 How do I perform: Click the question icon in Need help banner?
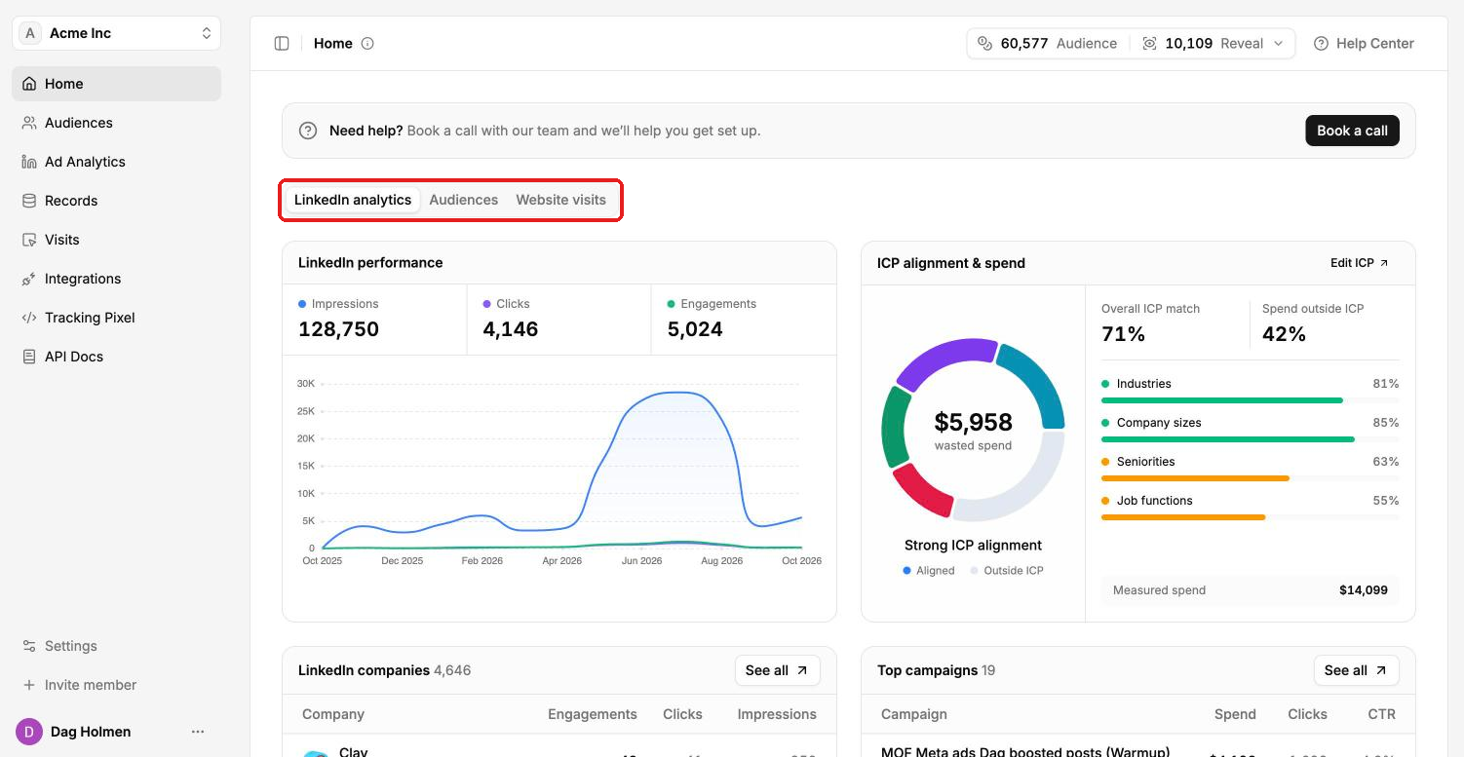pyautogui.click(x=308, y=131)
